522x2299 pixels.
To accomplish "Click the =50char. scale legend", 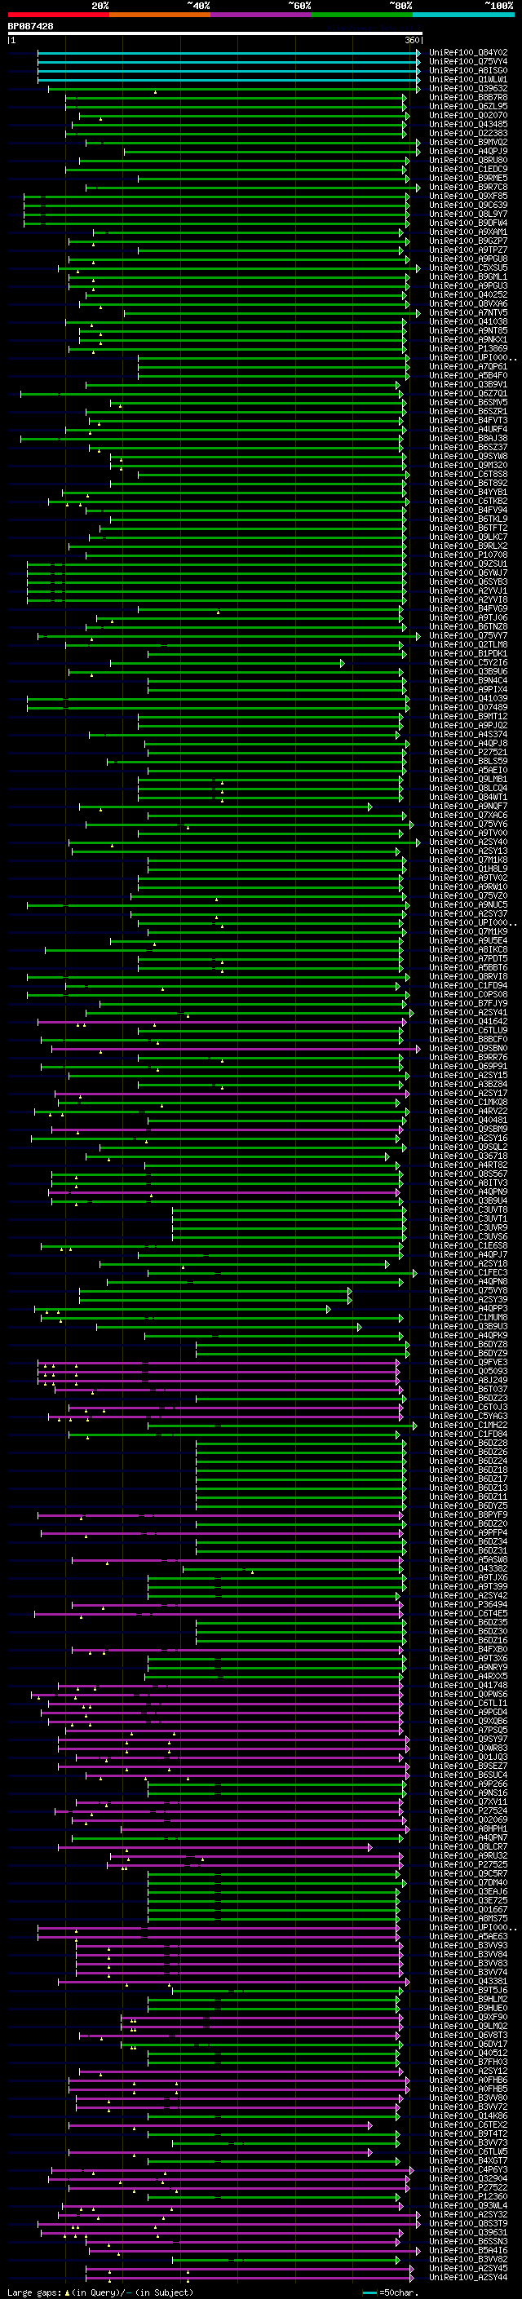I will [x=391, y=2292].
